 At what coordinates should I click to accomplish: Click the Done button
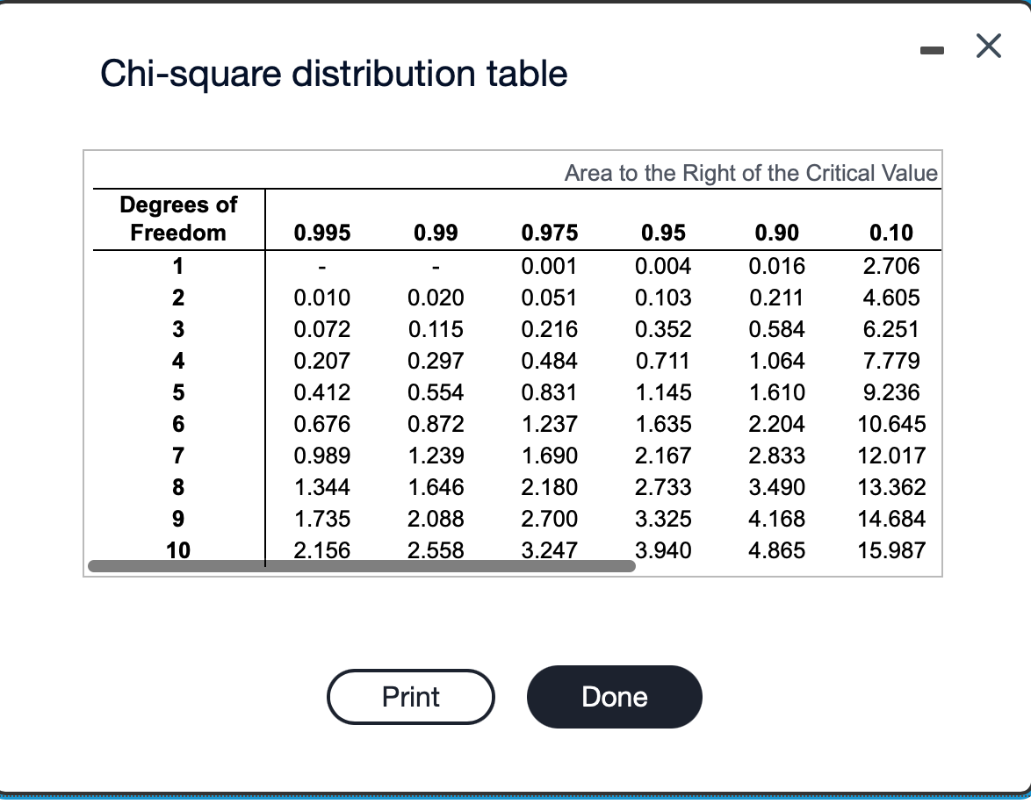coord(614,696)
